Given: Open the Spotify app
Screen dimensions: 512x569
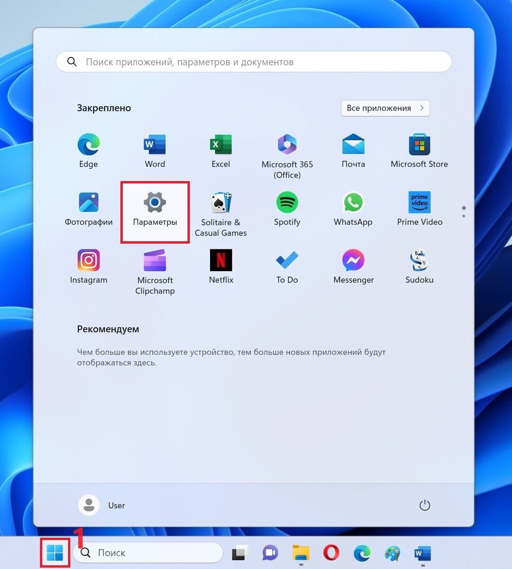Looking at the screenshot, I should (287, 209).
